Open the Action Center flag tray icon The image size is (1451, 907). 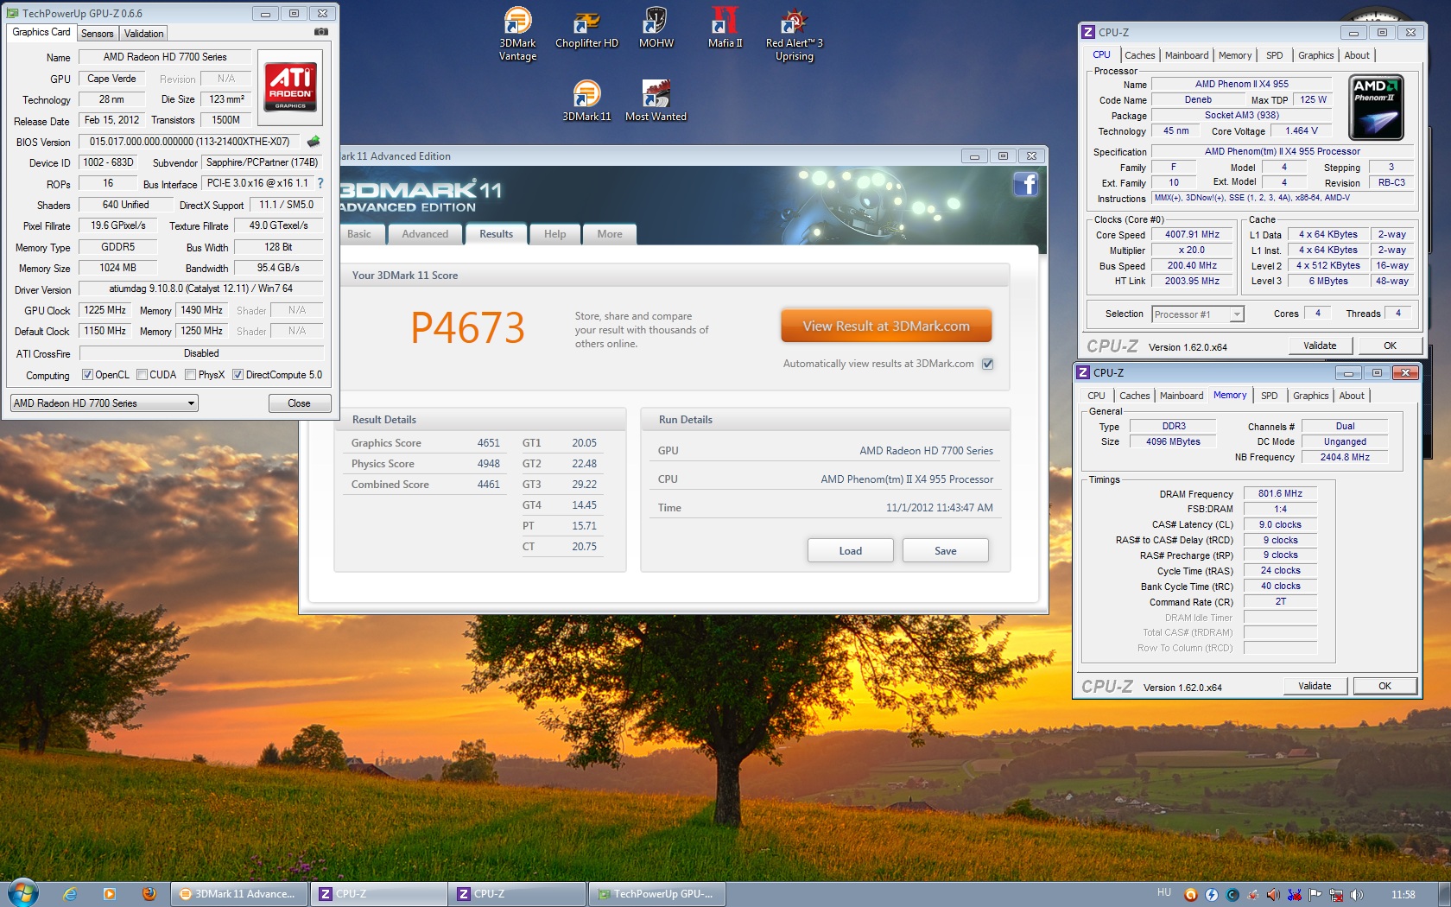coord(1315,895)
